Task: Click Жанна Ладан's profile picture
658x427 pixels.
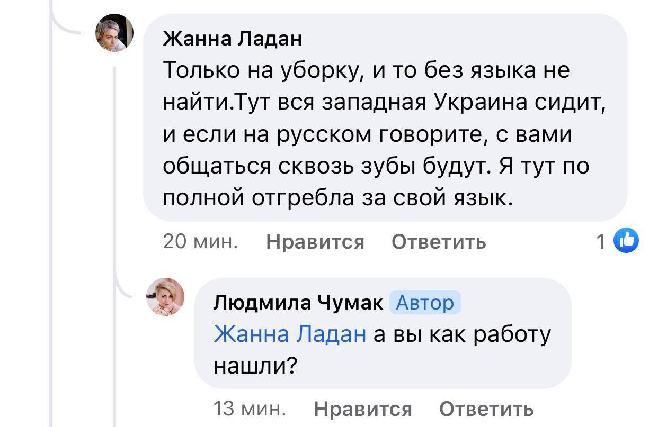Action: tap(114, 33)
